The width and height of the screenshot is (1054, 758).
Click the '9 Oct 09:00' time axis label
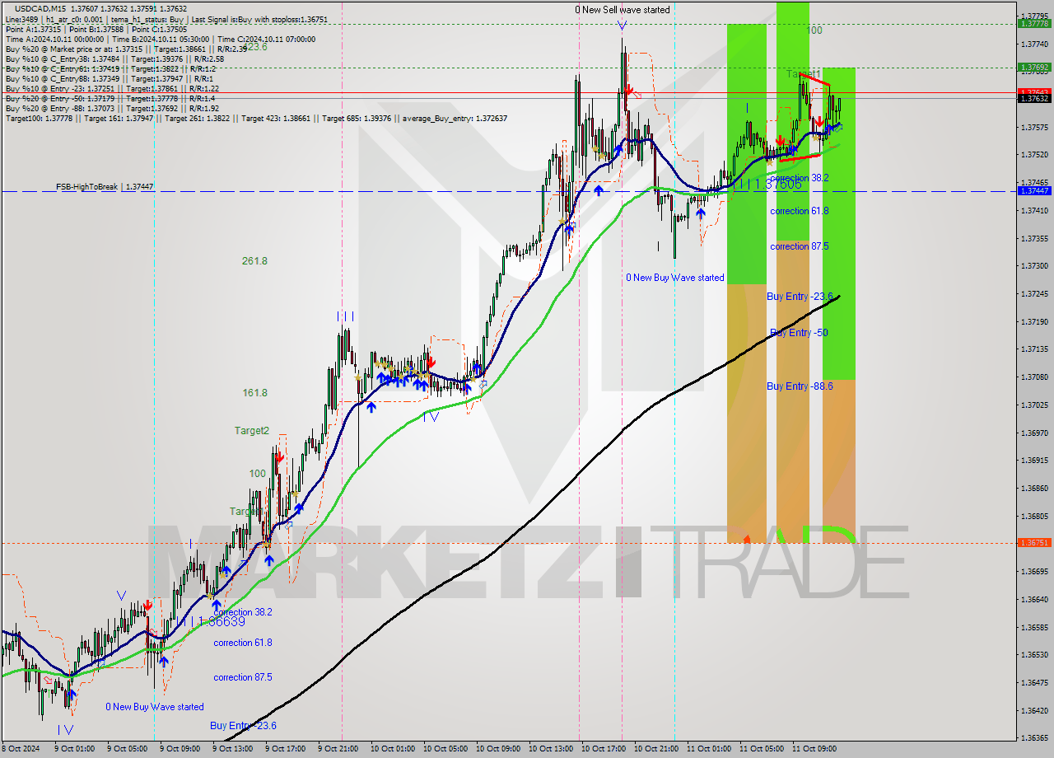point(180,749)
